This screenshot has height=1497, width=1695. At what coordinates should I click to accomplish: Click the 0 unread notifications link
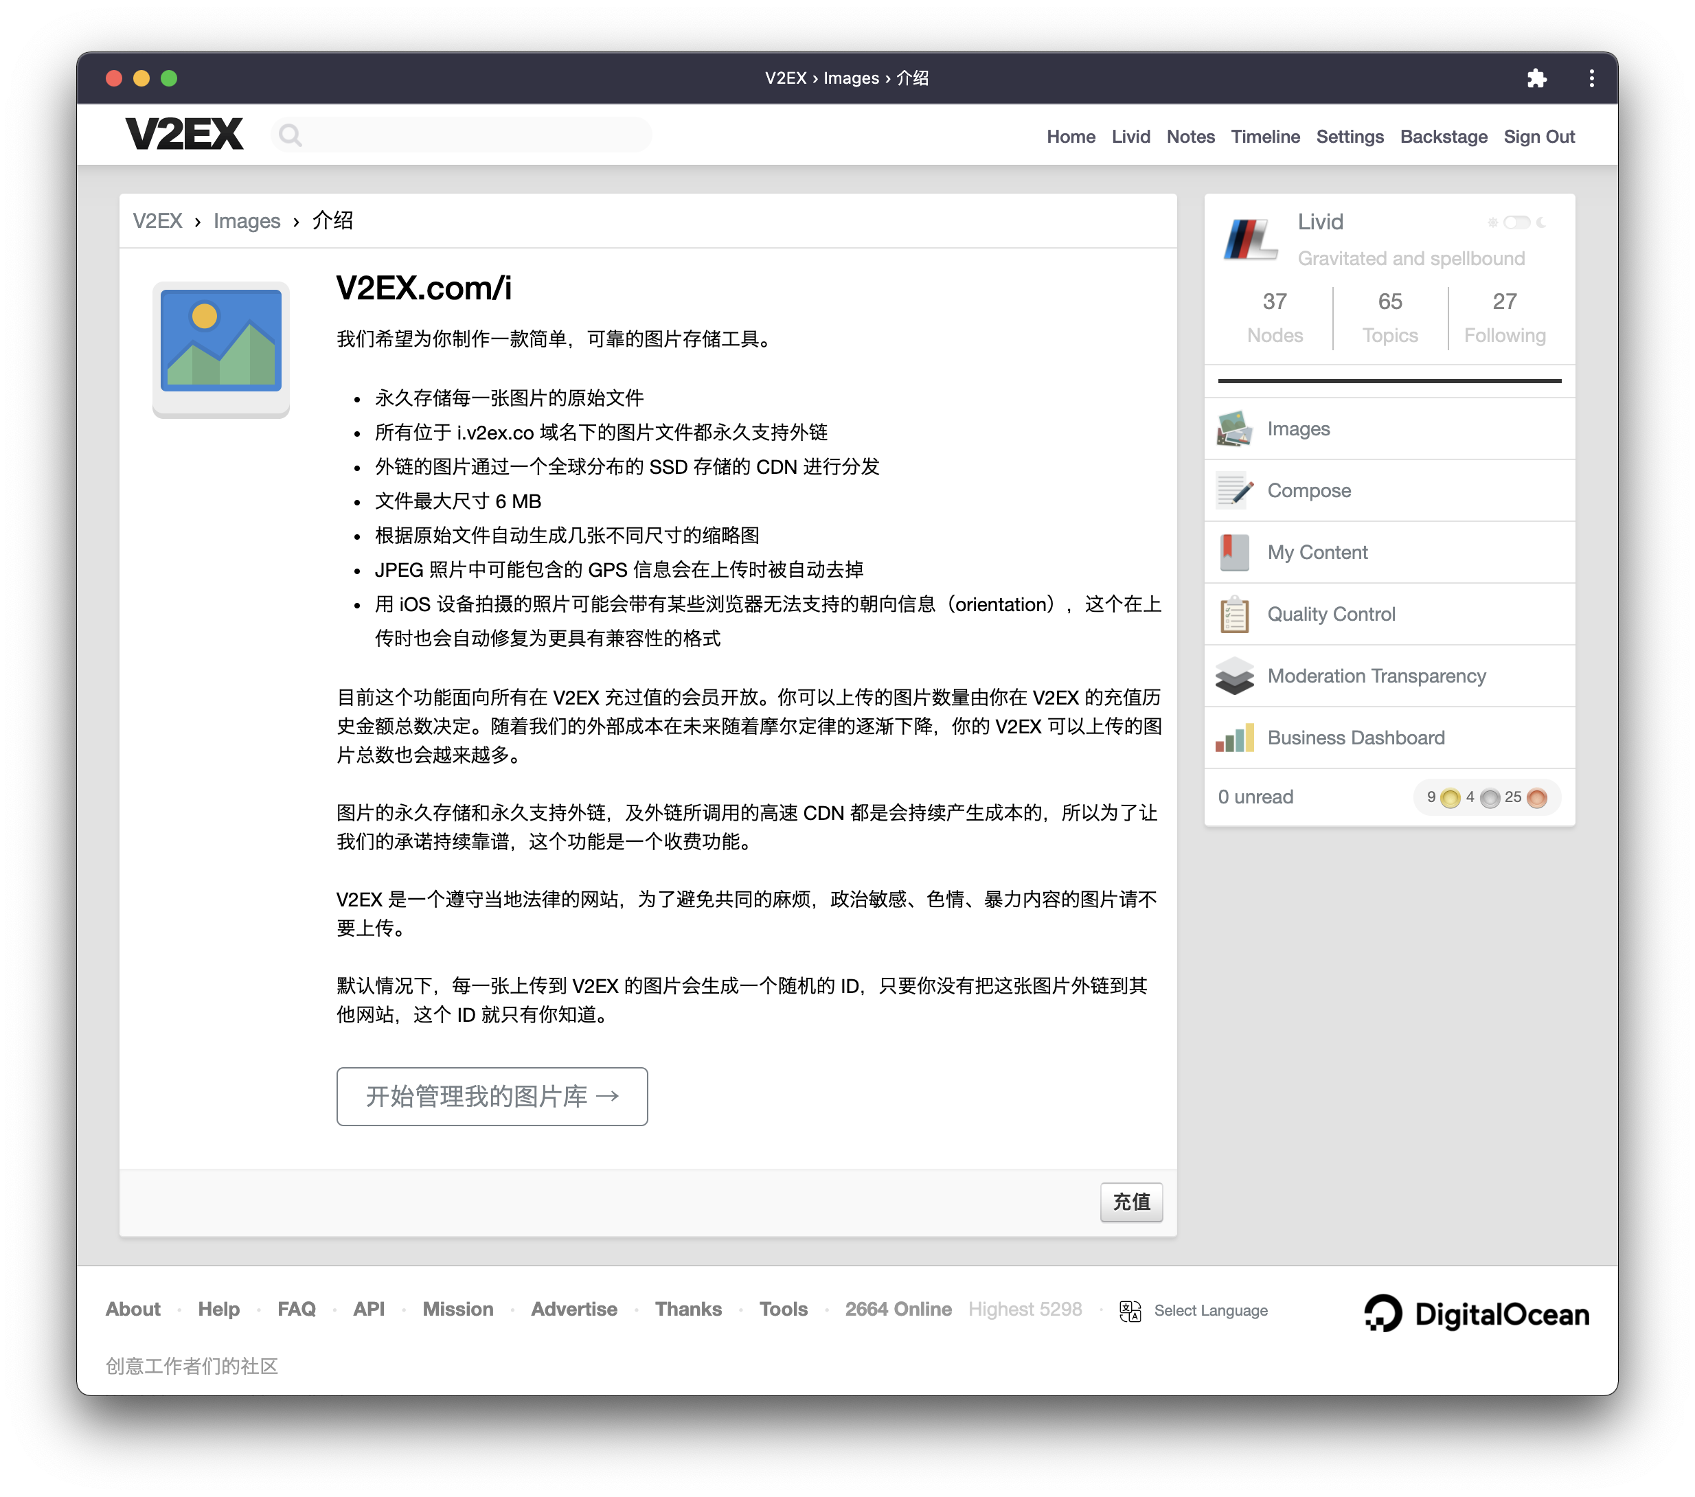(1255, 797)
